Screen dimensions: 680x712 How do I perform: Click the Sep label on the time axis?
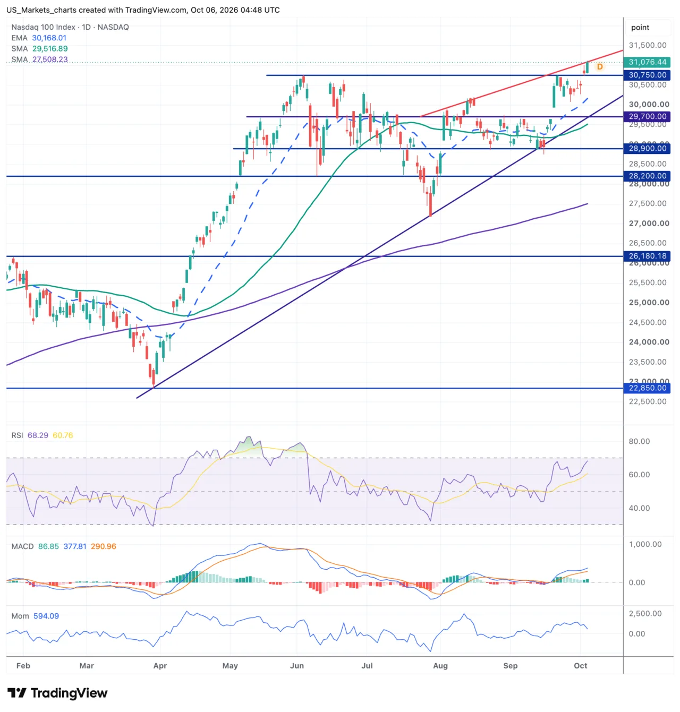[511, 666]
